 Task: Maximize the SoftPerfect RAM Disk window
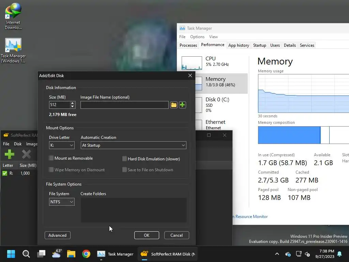[x=209, y=135]
